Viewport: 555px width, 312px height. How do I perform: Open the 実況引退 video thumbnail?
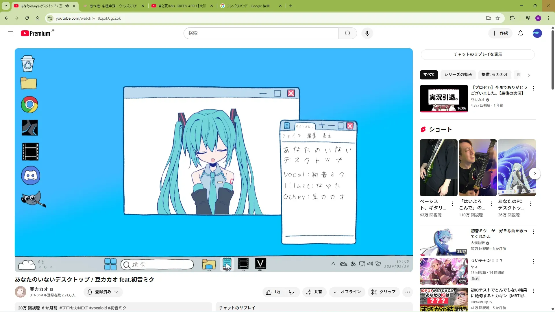click(x=444, y=98)
